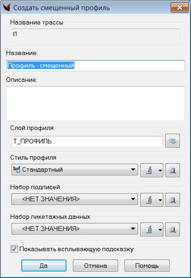This screenshot has height=278, width=191.
Task: Click the application icon in the title bar
Action: (6, 7)
